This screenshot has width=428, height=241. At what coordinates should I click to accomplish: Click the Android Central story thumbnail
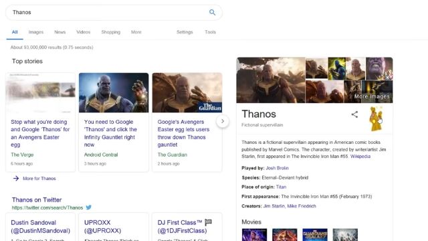point(114,92)
